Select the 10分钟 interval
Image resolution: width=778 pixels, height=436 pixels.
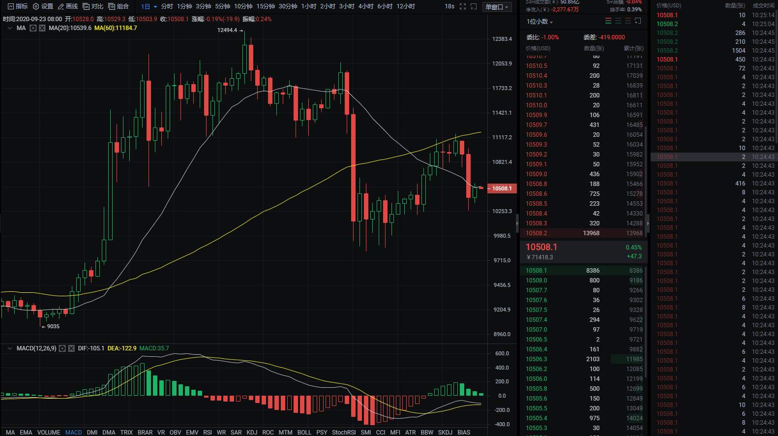pos(243,6)
